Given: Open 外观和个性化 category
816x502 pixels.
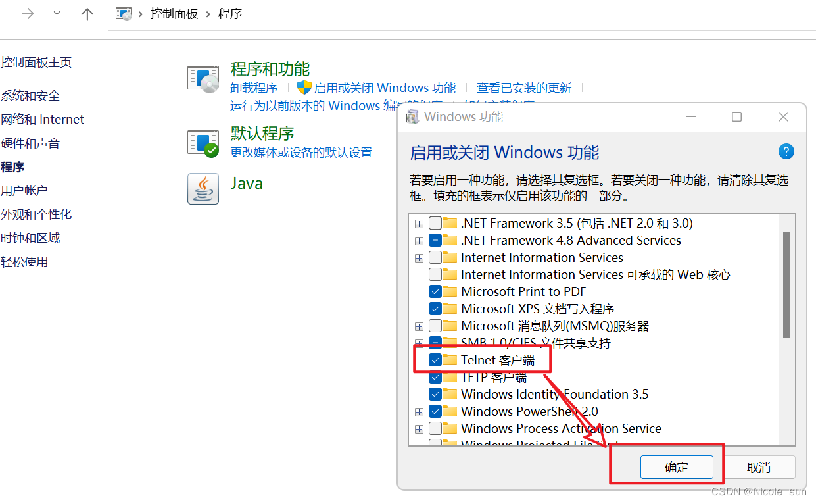Looking at the screenshot, I should click(x=36, y=214).
